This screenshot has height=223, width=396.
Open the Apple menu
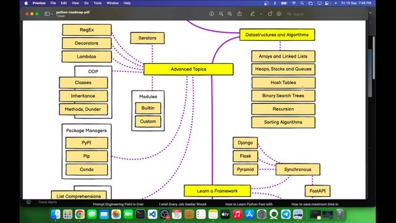coord(26,3)
